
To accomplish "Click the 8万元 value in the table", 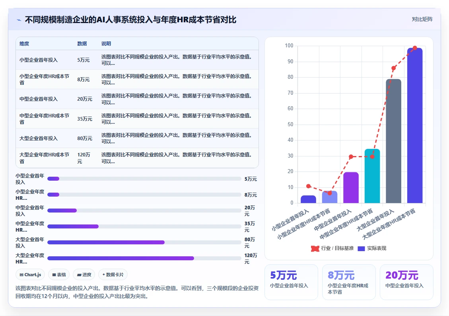I will [84, 79].
